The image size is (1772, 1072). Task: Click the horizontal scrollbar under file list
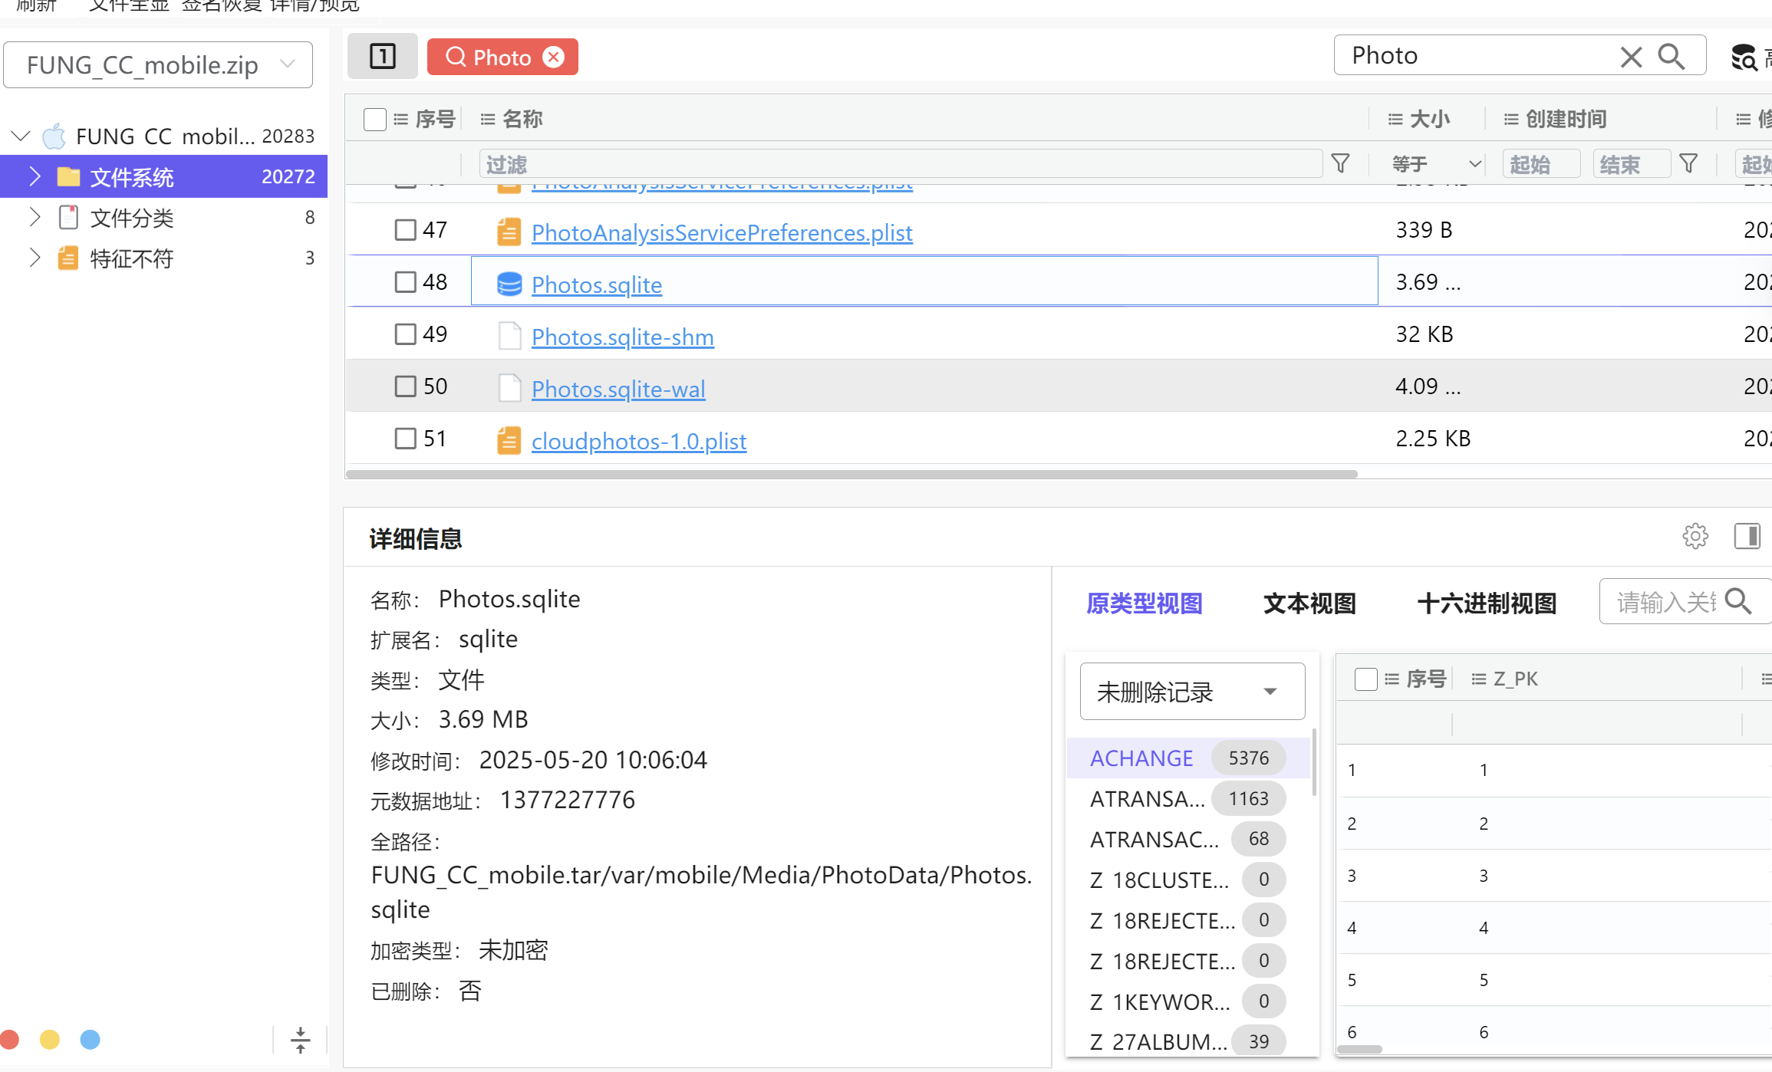point(851,474)
